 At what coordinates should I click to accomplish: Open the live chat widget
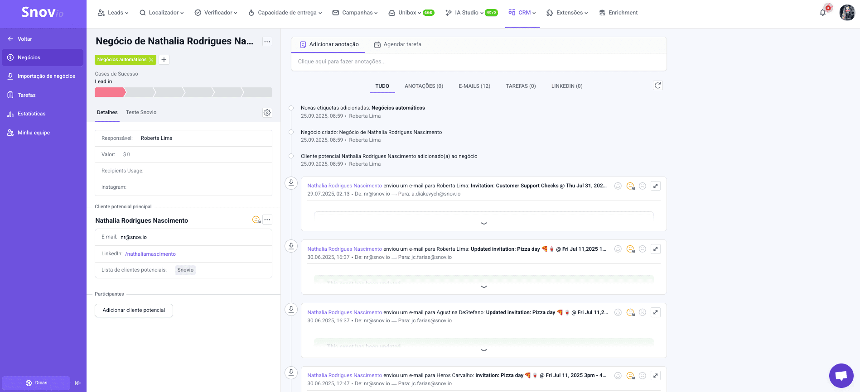841,376
